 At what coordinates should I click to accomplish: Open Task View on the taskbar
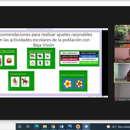(28, 126)
